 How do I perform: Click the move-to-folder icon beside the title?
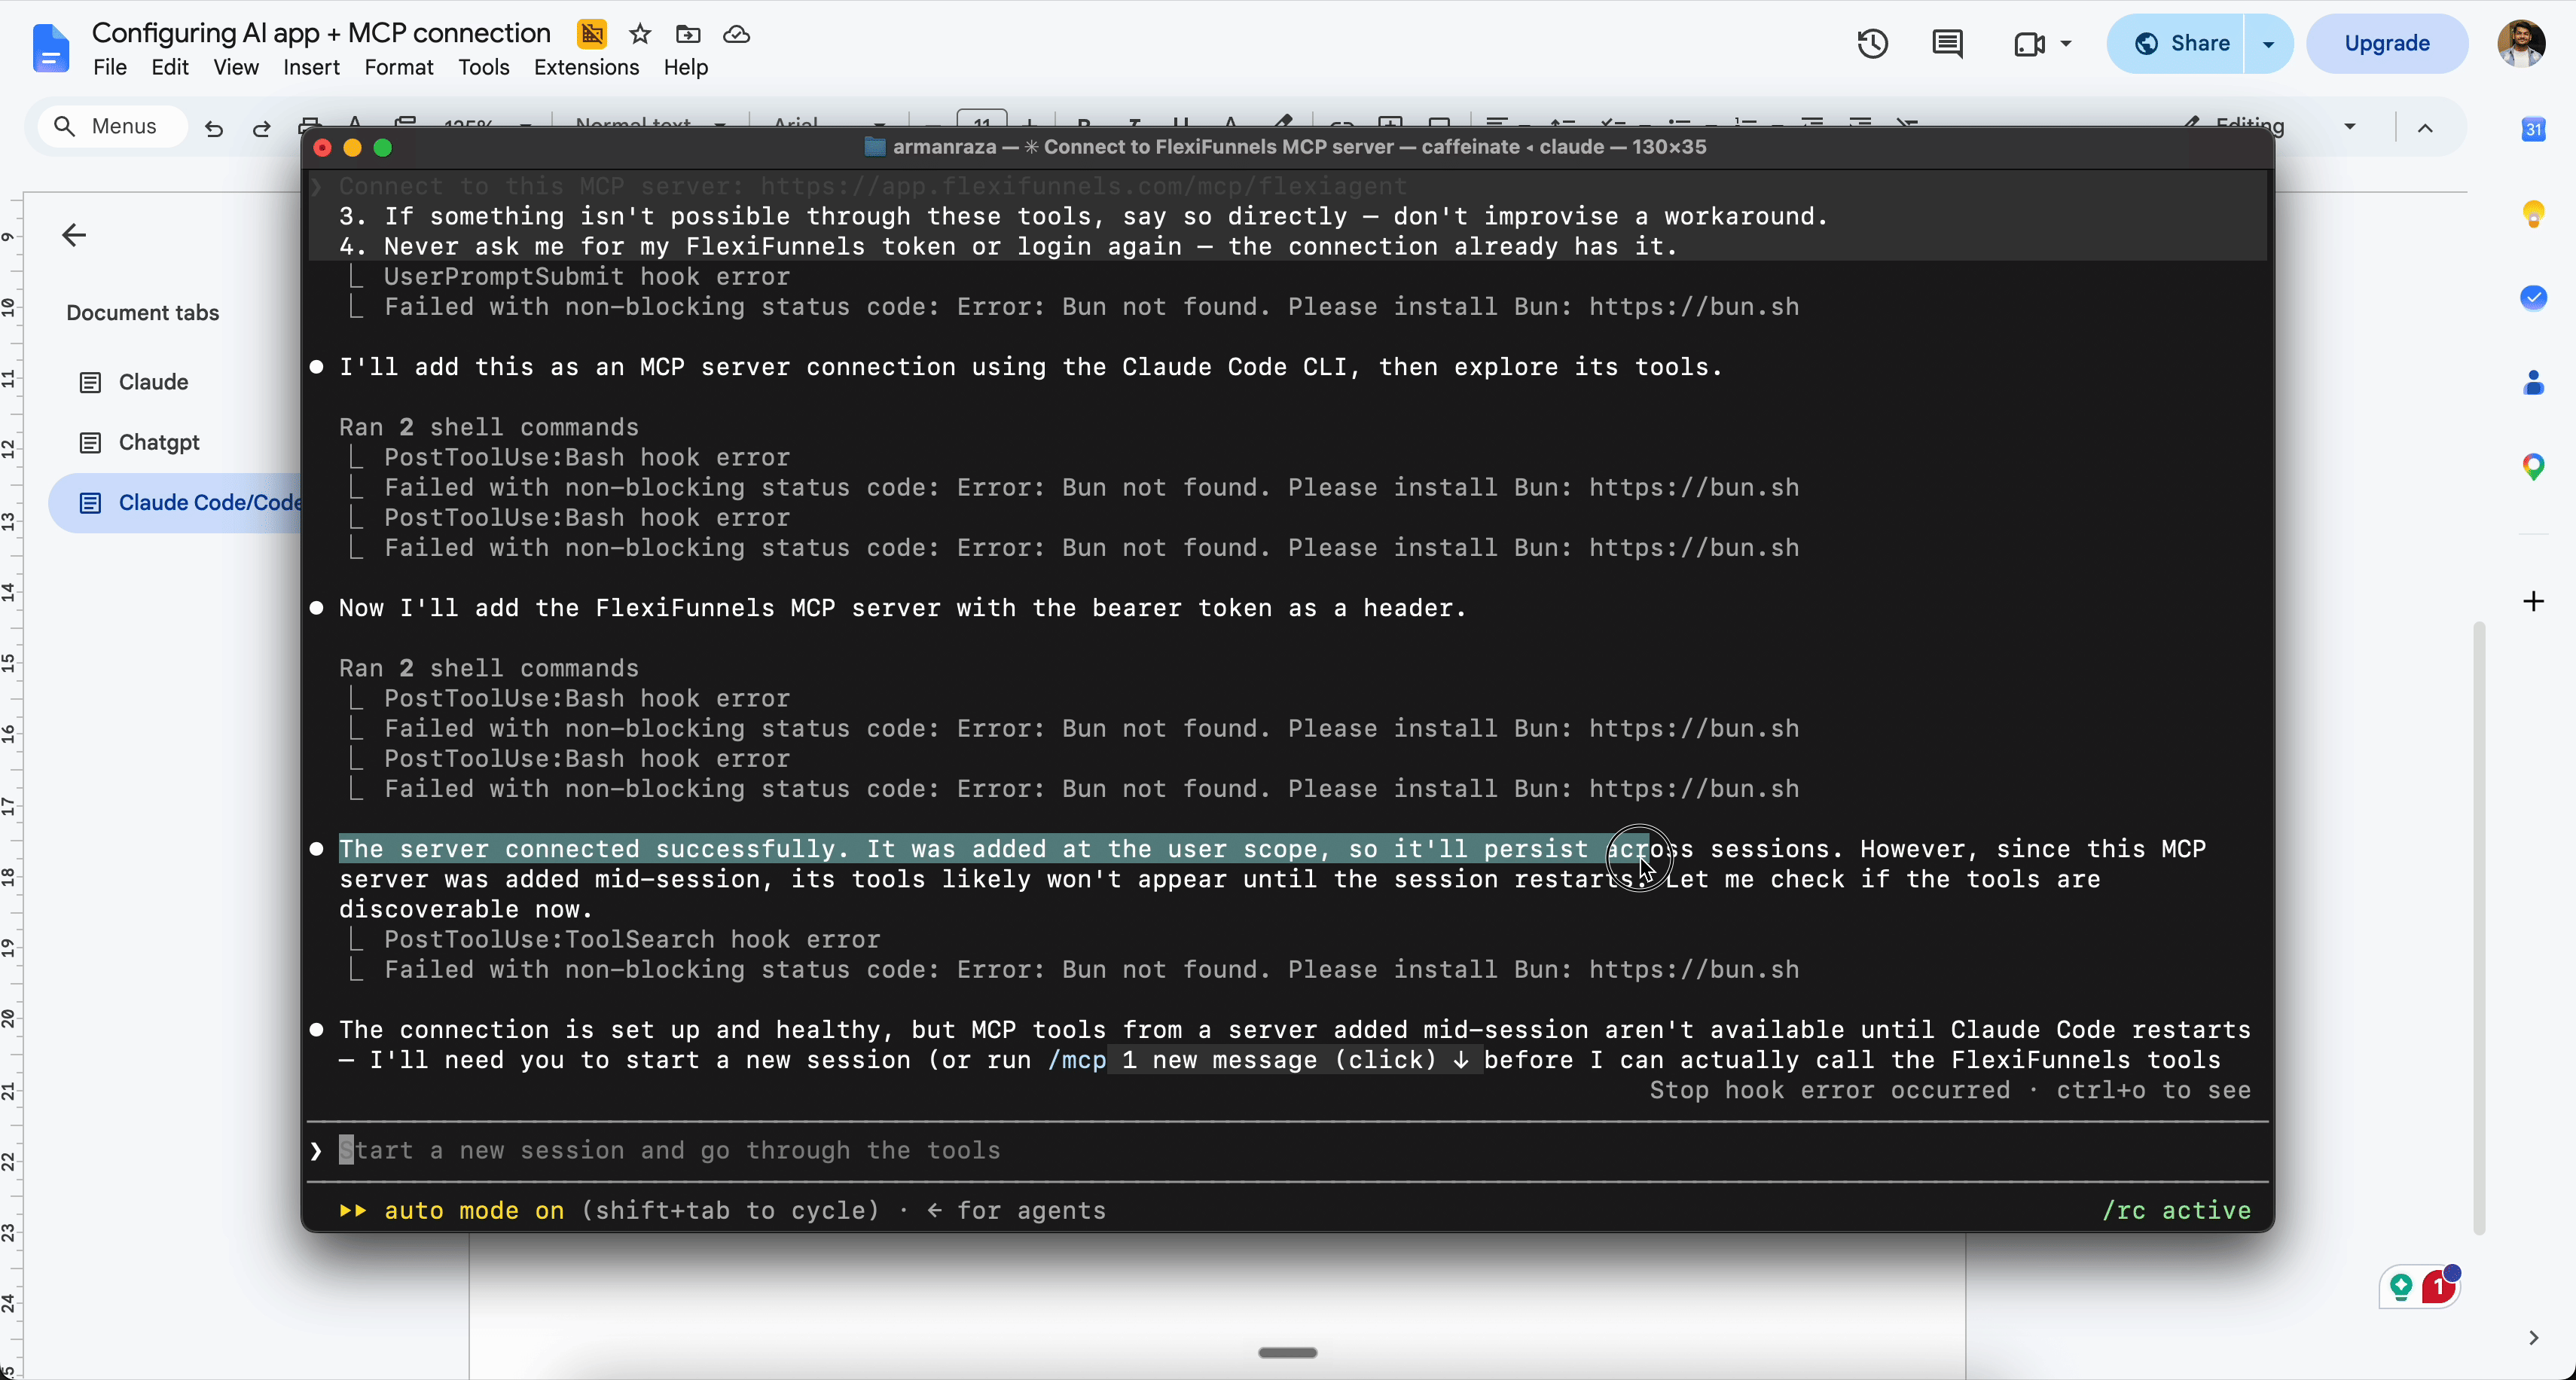688,34
